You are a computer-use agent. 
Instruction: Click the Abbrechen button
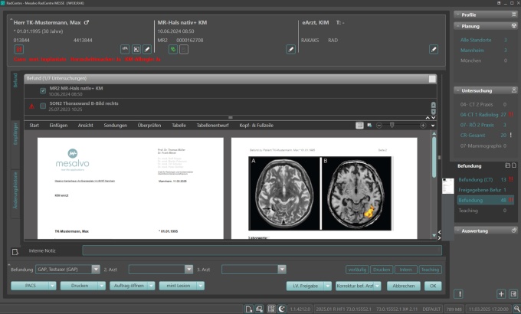pos(403,286)
